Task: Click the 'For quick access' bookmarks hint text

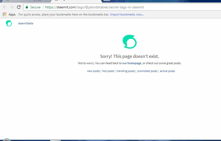Action: click(64, 14)
